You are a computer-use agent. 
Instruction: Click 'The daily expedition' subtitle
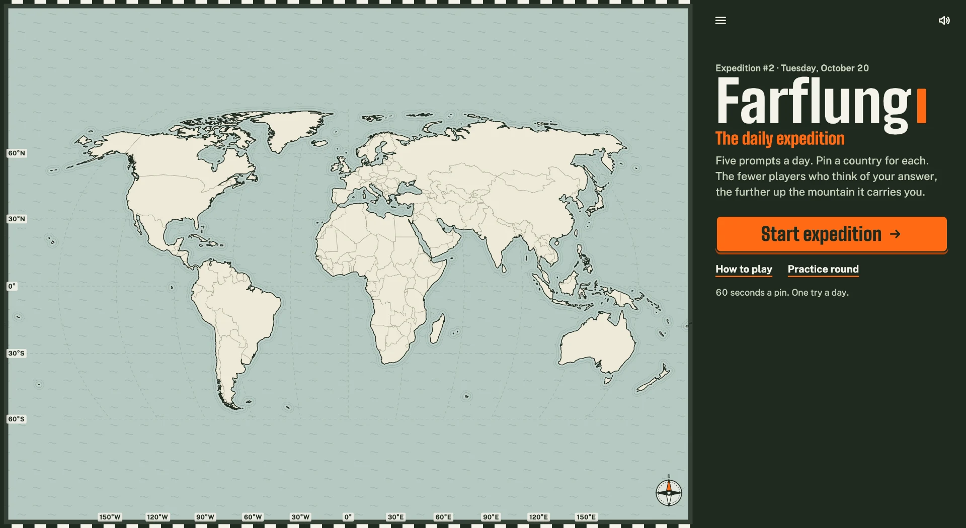780,139
